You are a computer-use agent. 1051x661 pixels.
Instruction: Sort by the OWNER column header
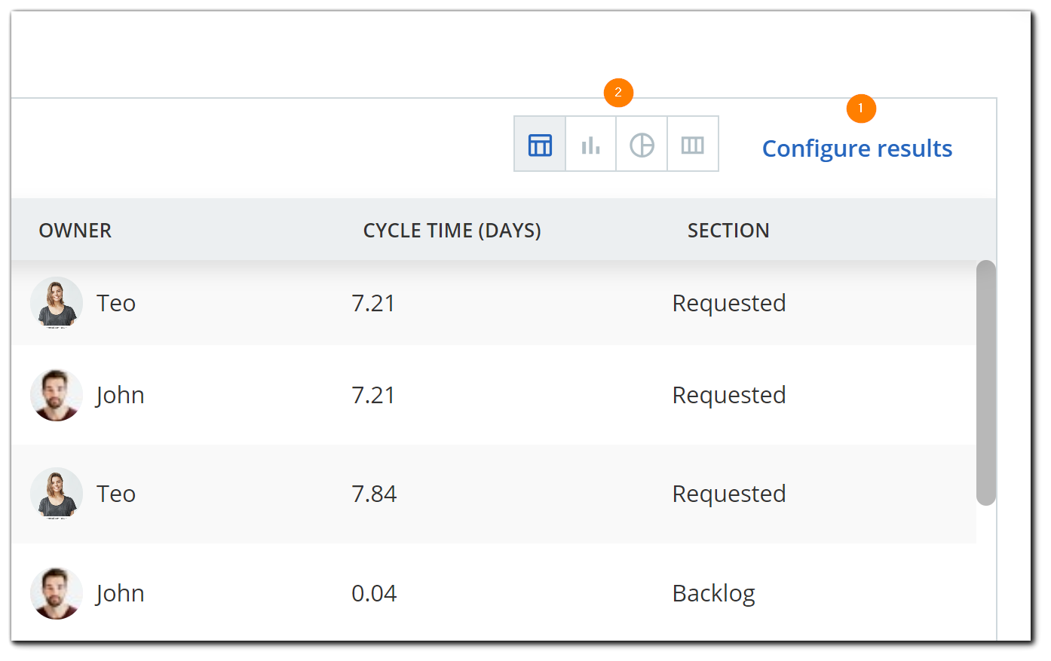[x=75, y=231]
